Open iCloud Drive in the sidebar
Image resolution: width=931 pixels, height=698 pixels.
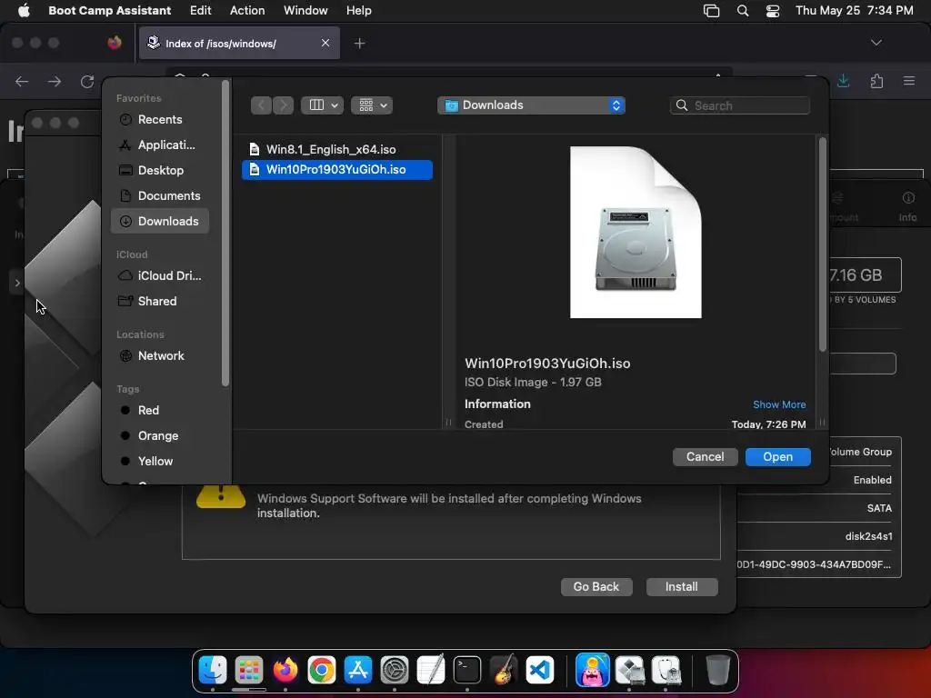click(x=159, y=275)
